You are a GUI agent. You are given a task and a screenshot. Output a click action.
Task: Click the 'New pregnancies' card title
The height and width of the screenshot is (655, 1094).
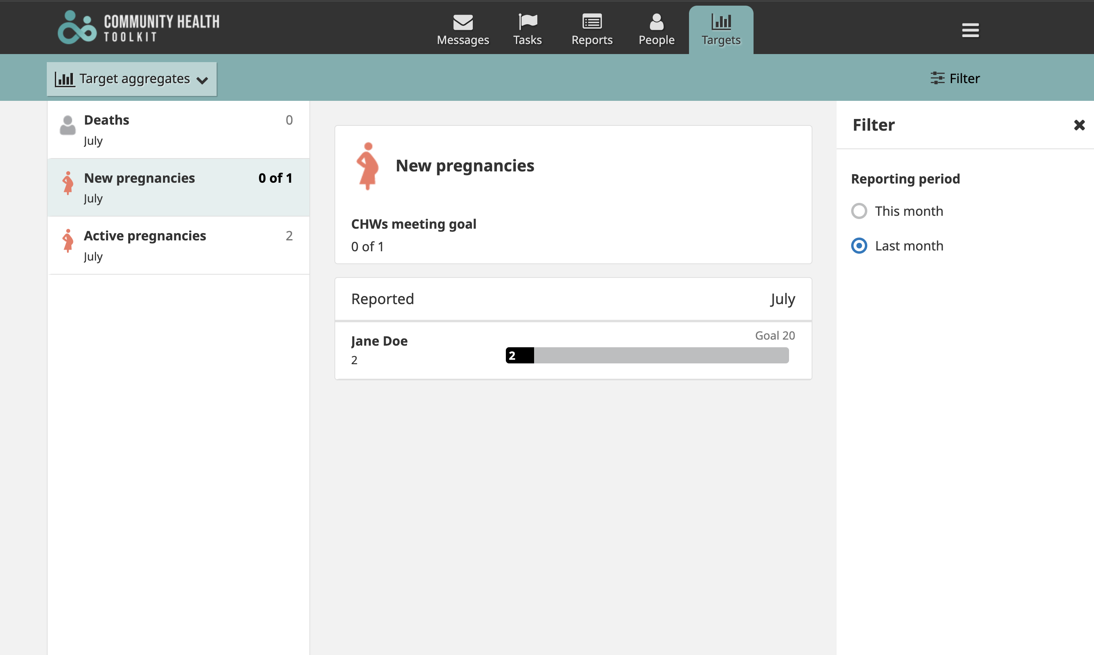tap(465, 166)
